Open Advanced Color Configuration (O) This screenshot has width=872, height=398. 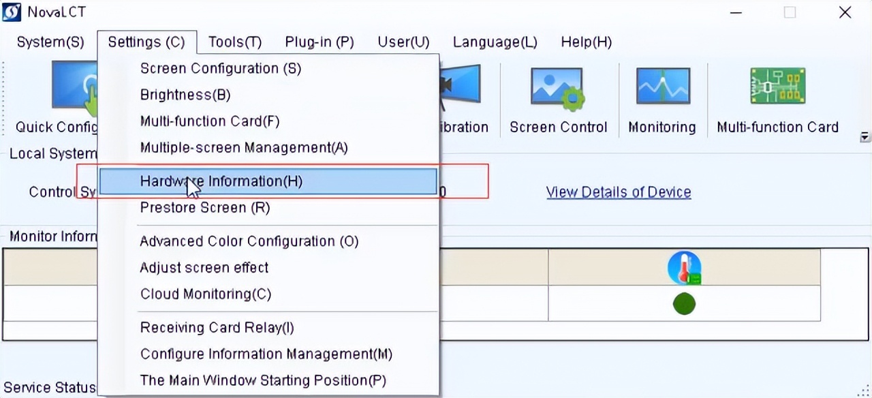click(249, 241)
